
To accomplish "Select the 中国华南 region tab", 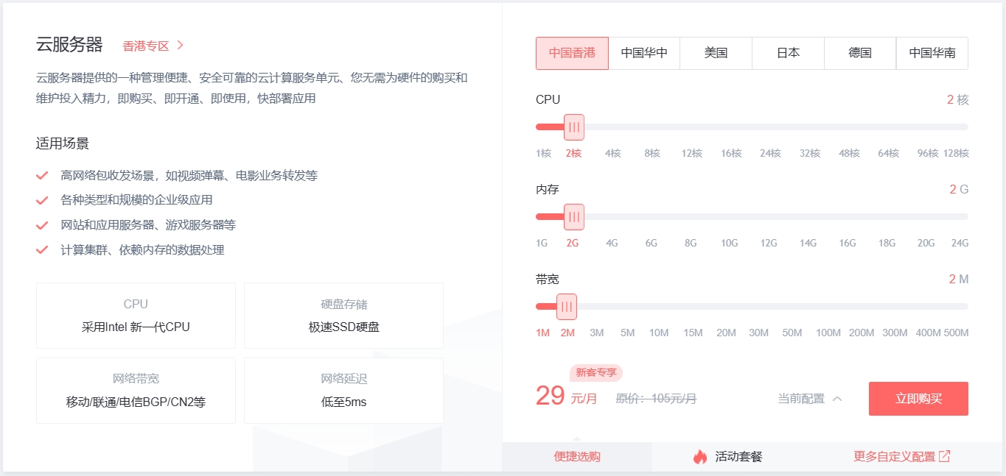I will pyautogui.click(x=932, y=53).
